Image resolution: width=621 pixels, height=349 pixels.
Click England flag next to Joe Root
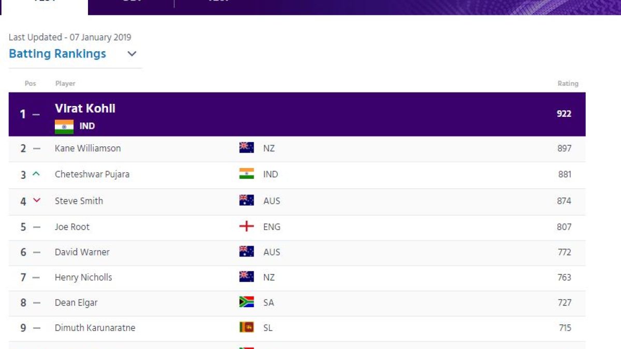[246, 226]
